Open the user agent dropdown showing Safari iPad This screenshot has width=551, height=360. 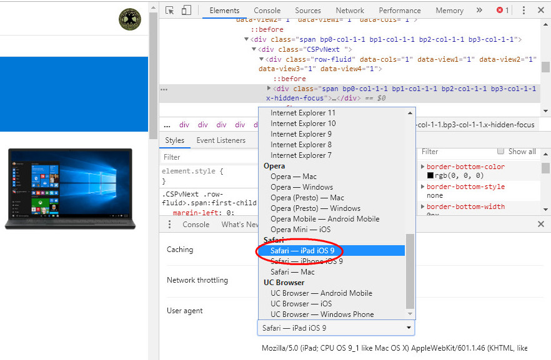336,328
